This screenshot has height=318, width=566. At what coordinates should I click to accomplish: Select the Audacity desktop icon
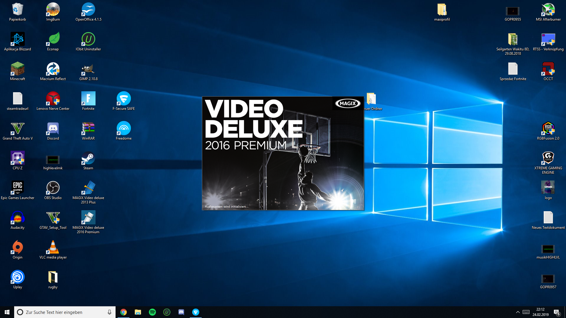click(x=18, y=218)
